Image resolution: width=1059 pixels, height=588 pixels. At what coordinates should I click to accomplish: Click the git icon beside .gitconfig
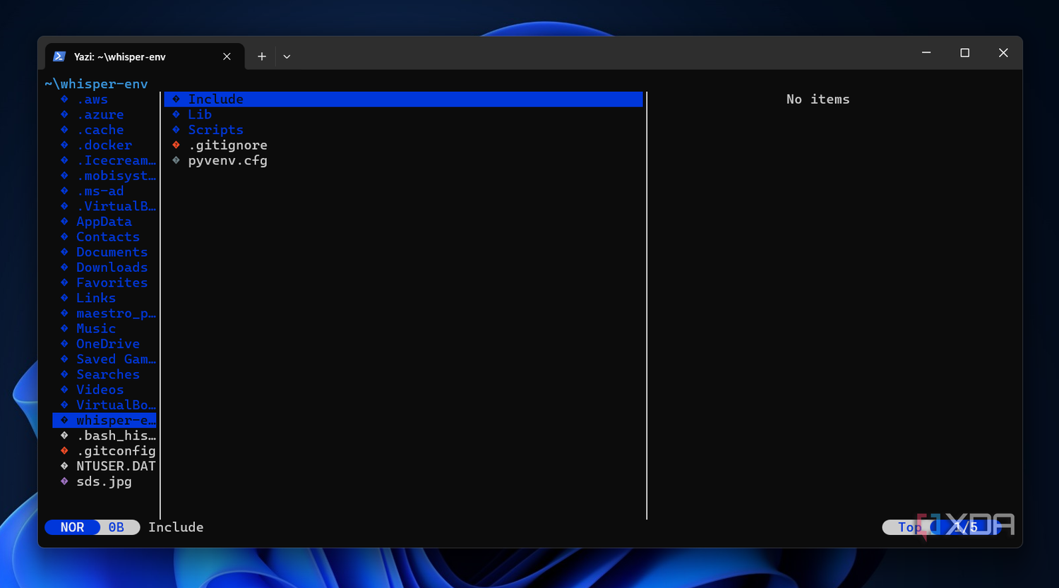(x=64, y=451)
